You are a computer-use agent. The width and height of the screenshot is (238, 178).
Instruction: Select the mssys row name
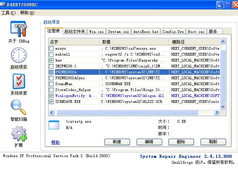click(x=60, y=49)
